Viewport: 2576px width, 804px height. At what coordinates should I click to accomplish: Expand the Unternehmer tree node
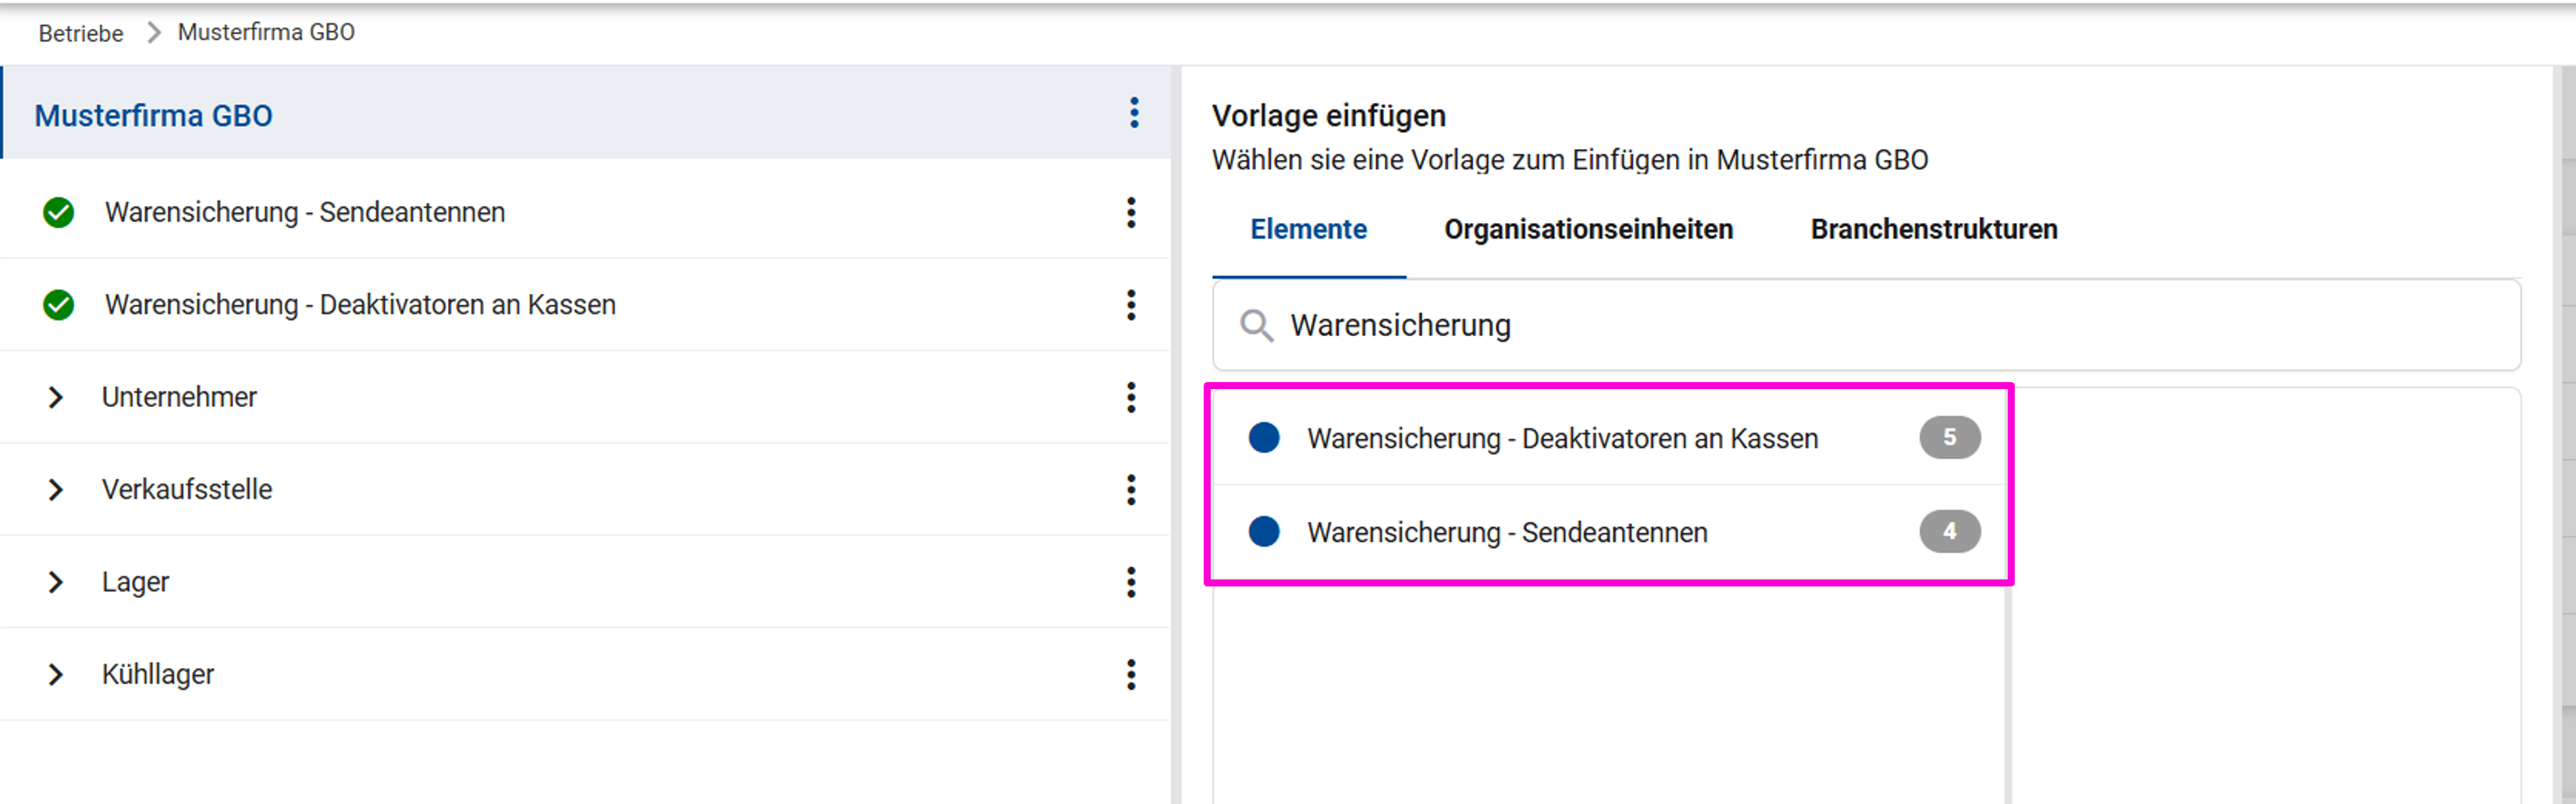pyautogui.click(x=56, y=398)
